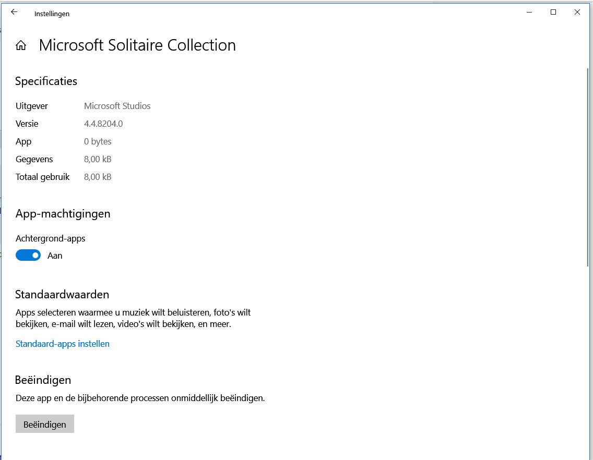Open the Standaard-apps instellen link
Image resolution: width=593 pixels, height=460 pixels.
tap(63, 344)
